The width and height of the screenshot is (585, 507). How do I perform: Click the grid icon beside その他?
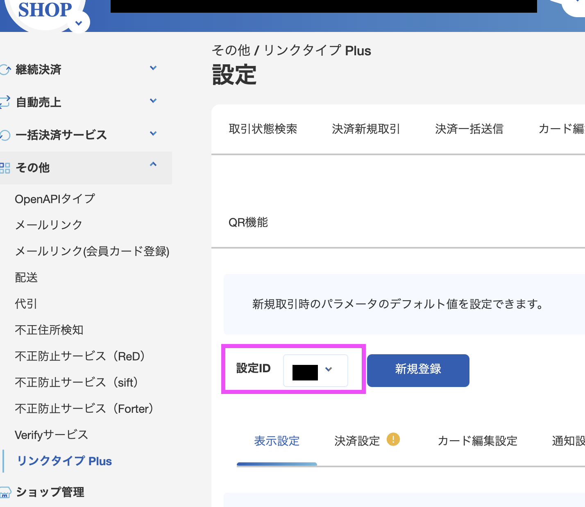[x=5, y=168]
